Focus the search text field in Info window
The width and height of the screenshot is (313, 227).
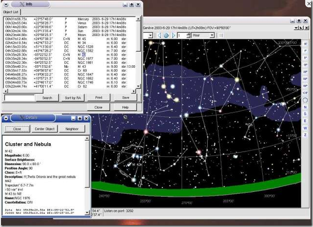point(20,98)
